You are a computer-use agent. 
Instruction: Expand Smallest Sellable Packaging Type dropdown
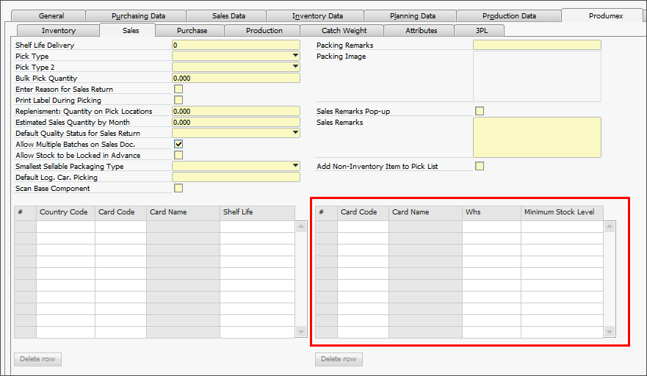(x=295, y=166)
